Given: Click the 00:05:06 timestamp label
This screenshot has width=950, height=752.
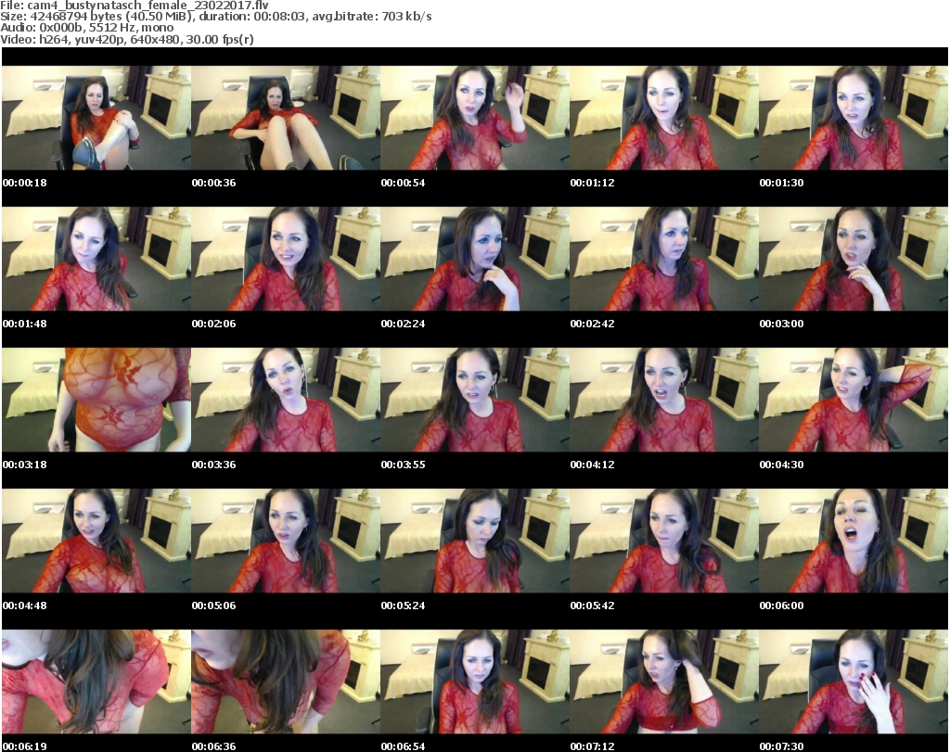Looking at the screenshot, I should coord(214,605).
